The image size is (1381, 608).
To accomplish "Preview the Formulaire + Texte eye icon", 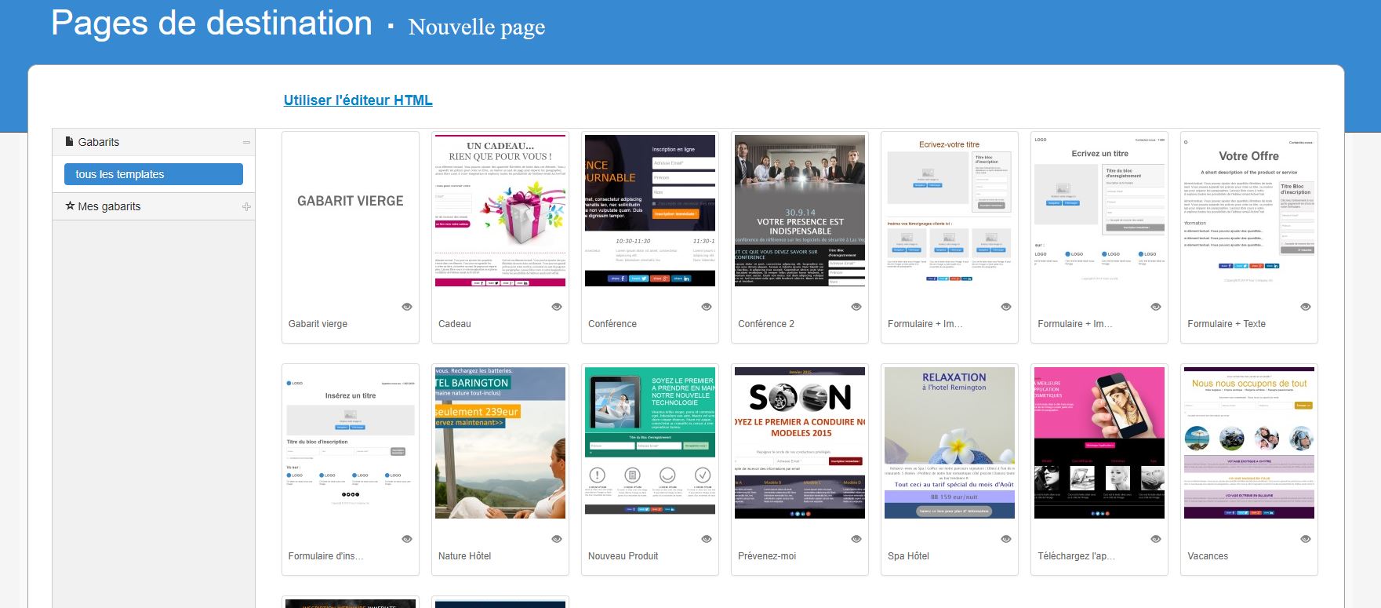I will pos(1306,307).
